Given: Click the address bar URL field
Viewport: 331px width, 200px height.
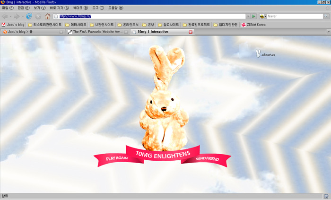Looking at the screenshot, I should click(x=149, y=16).
